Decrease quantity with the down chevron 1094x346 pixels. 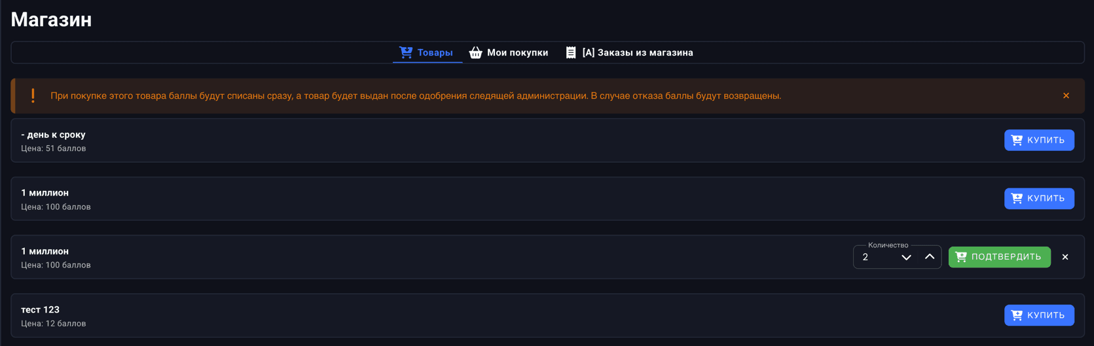click(906, 257)
